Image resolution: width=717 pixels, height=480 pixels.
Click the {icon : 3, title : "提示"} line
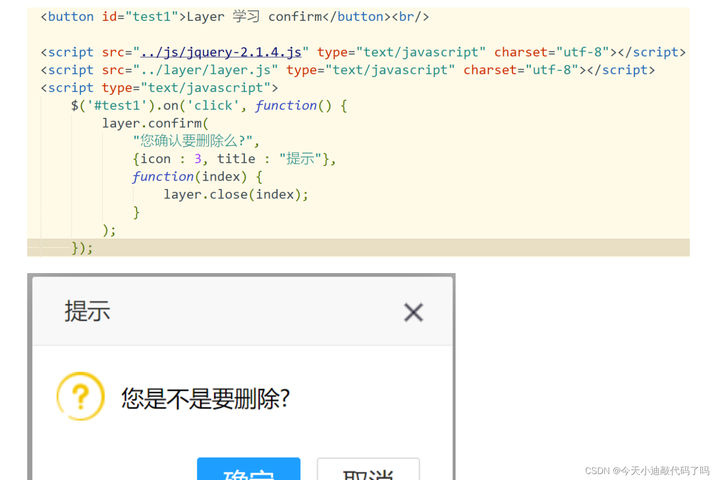point(234,159)
